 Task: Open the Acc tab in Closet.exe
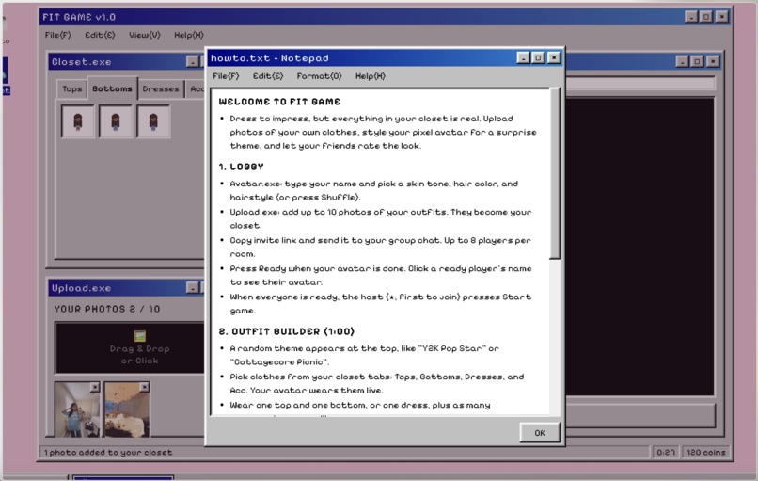[196, 89]
